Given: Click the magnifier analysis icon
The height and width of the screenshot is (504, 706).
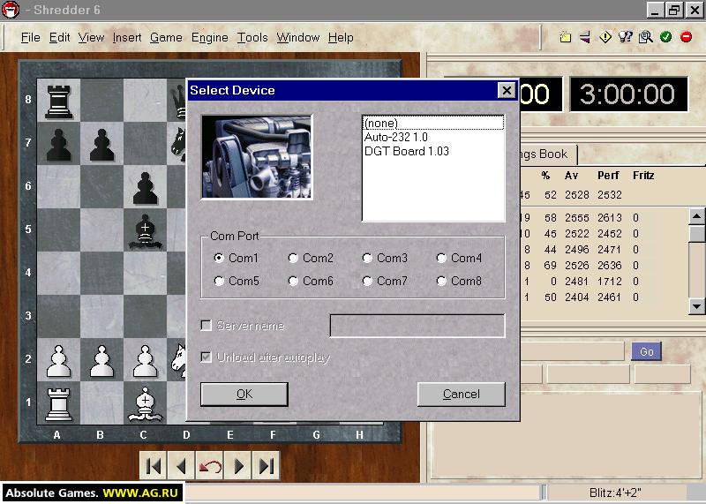Looking at the screenshot, I should (x=646, y=37).
